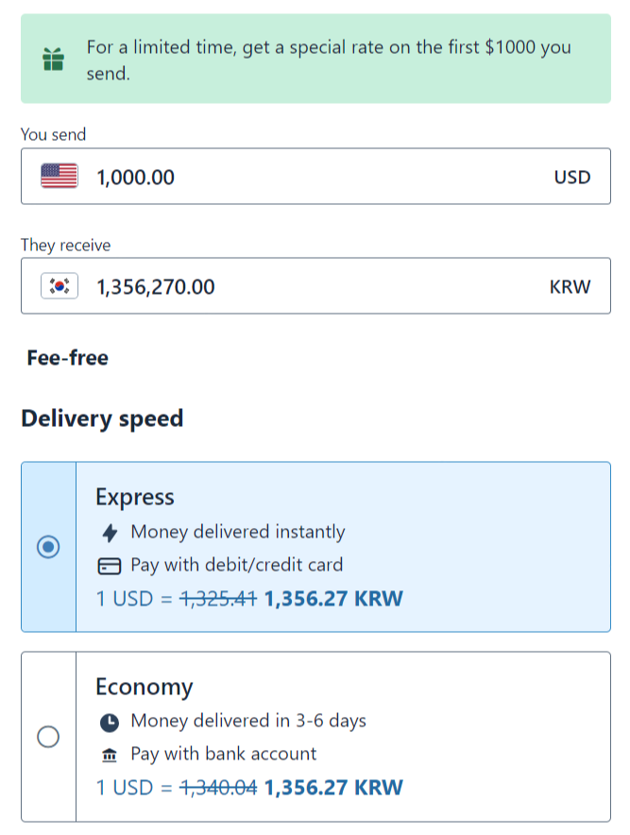Click the Economy option heading

point(144,687)
